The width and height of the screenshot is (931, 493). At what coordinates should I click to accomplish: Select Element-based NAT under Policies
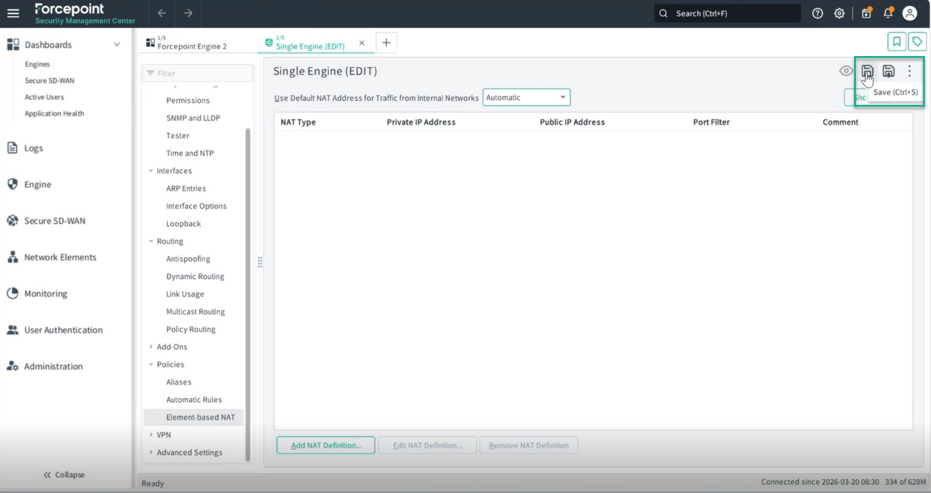point(193,417)
